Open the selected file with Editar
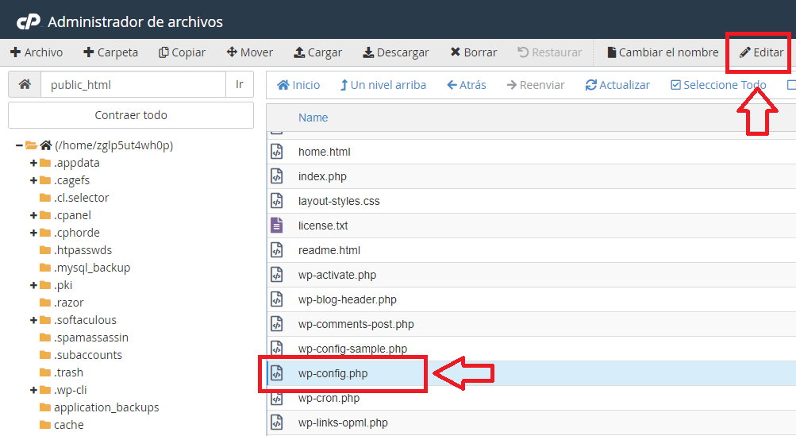796x436 pixels. tap(762, 52)
